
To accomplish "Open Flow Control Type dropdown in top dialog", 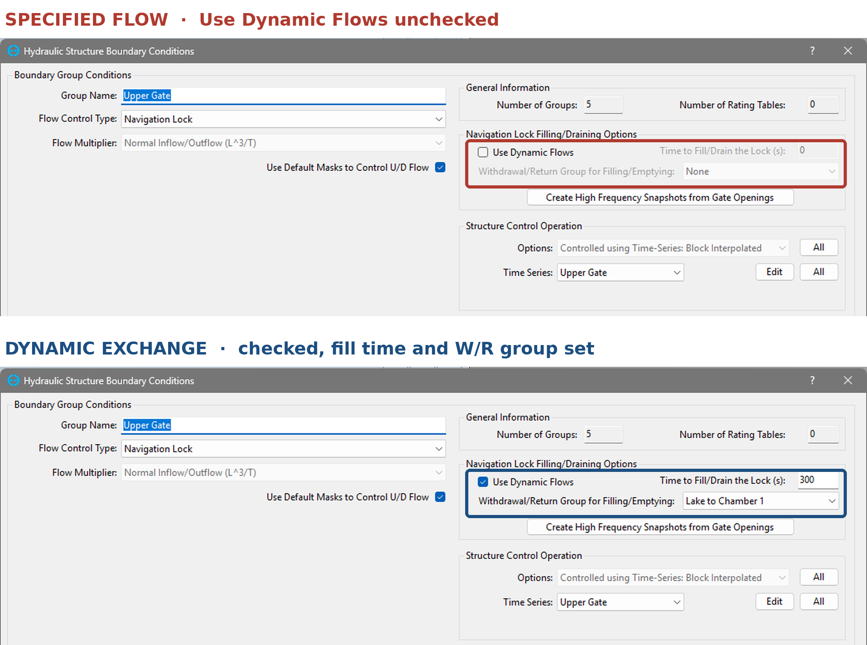I will coord(283,119).
